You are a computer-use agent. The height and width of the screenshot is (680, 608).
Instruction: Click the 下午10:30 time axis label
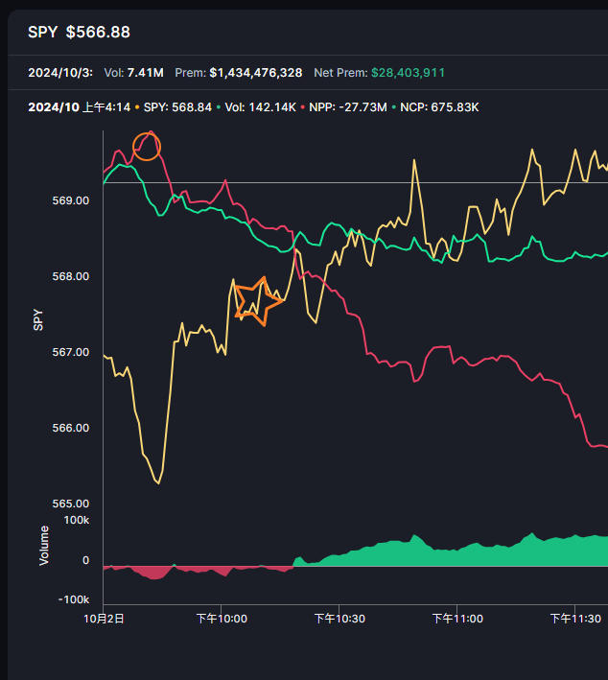point(339,619)
